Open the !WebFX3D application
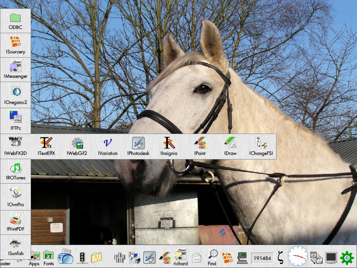 (x=15, y=146)
